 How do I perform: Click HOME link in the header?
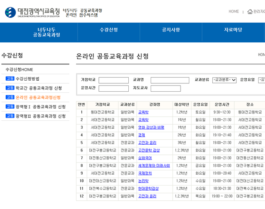point(234,12)
